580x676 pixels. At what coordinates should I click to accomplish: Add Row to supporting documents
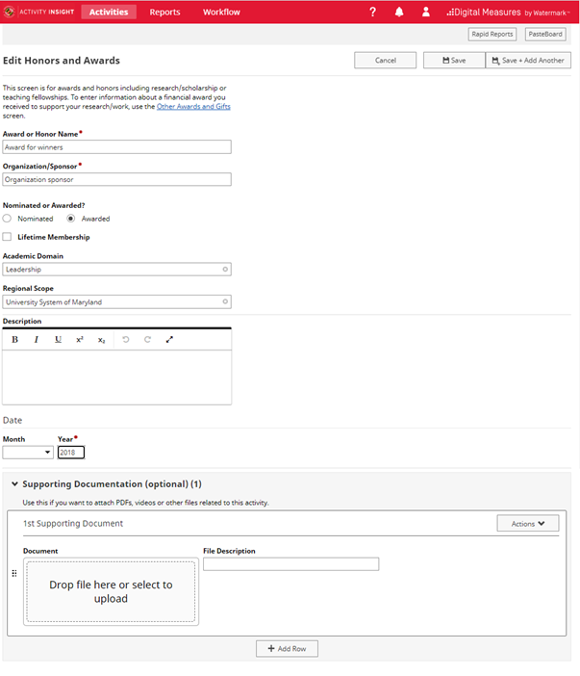click(287, 648)
